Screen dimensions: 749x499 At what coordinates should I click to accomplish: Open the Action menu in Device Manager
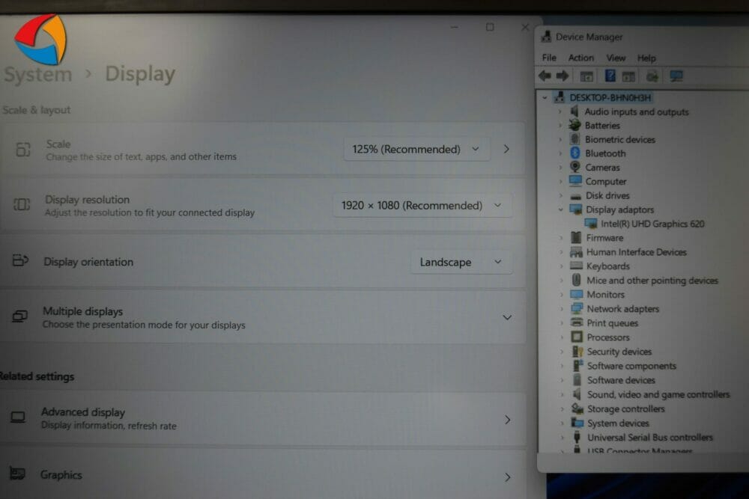coord(581,58)
